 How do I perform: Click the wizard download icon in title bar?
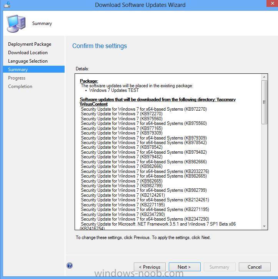pos(7,5)
